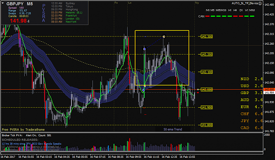Click the AUD 3.6 currency strength row

(252, 100)
